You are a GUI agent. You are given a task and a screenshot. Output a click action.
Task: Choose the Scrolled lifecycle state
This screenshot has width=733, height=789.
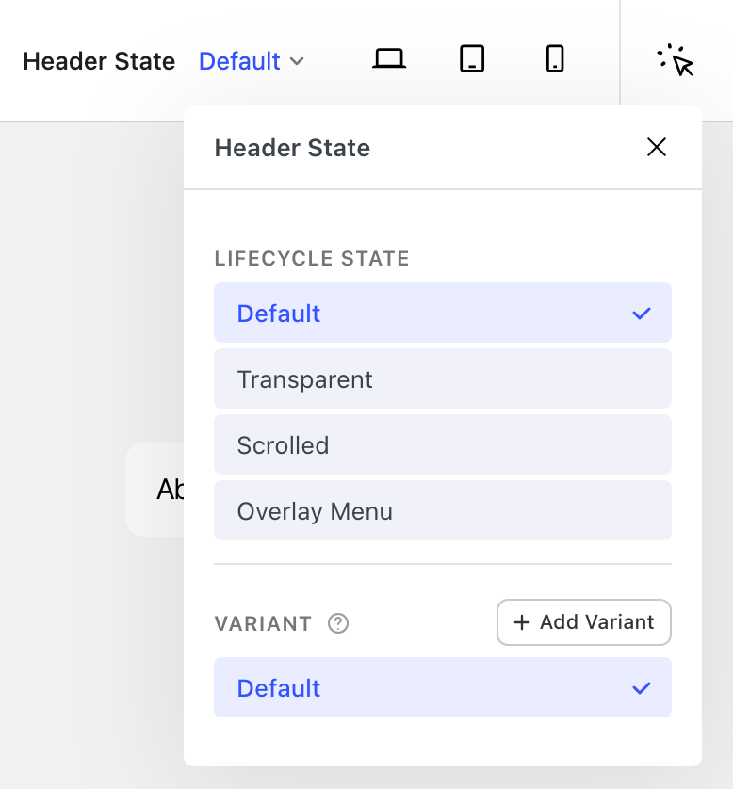443,444
